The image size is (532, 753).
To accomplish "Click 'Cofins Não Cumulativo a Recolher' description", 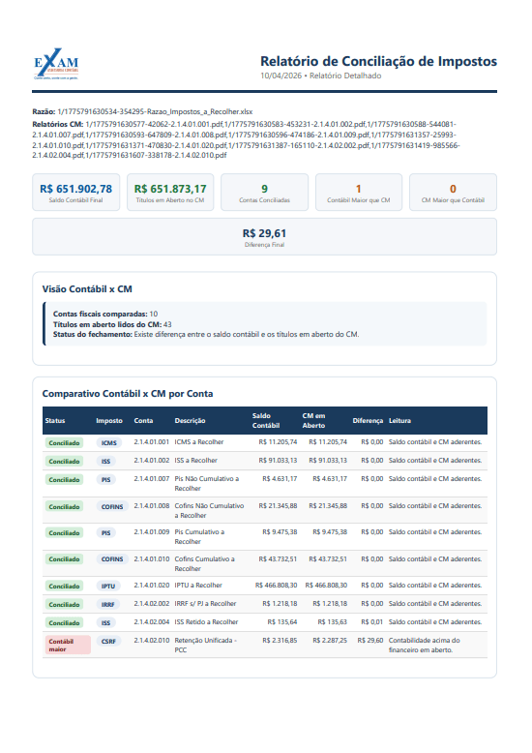I will 209,510.
